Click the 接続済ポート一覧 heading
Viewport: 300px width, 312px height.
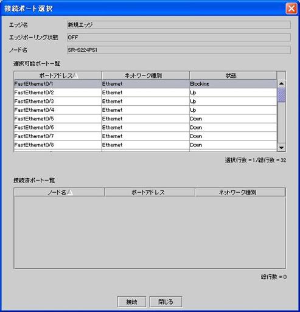34,180
